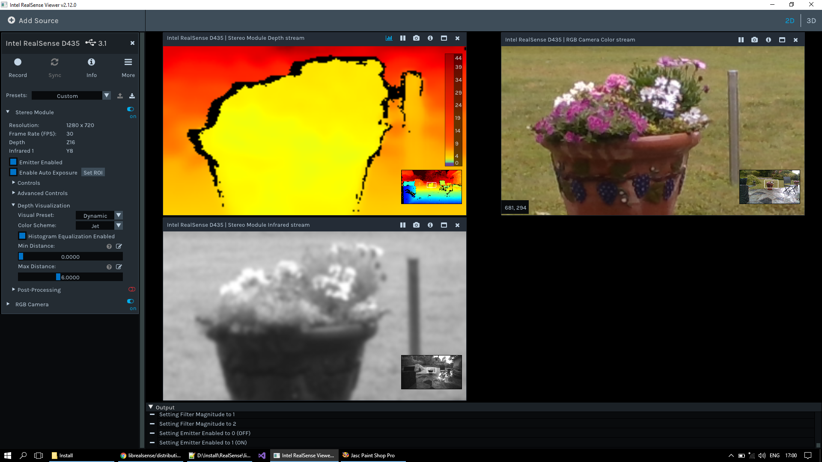Pause the Depth stream
Image resolution: width=822 pixels, height=462 pixels.
pyautogui.click(x=402, y=38)
